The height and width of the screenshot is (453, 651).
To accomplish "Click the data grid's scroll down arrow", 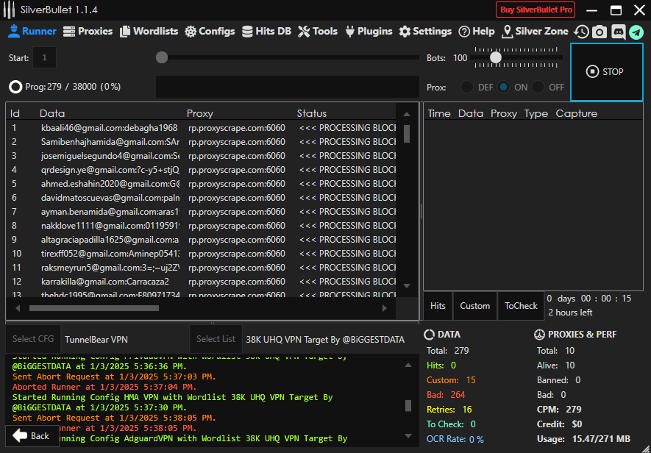I will [x=407, y=285].
